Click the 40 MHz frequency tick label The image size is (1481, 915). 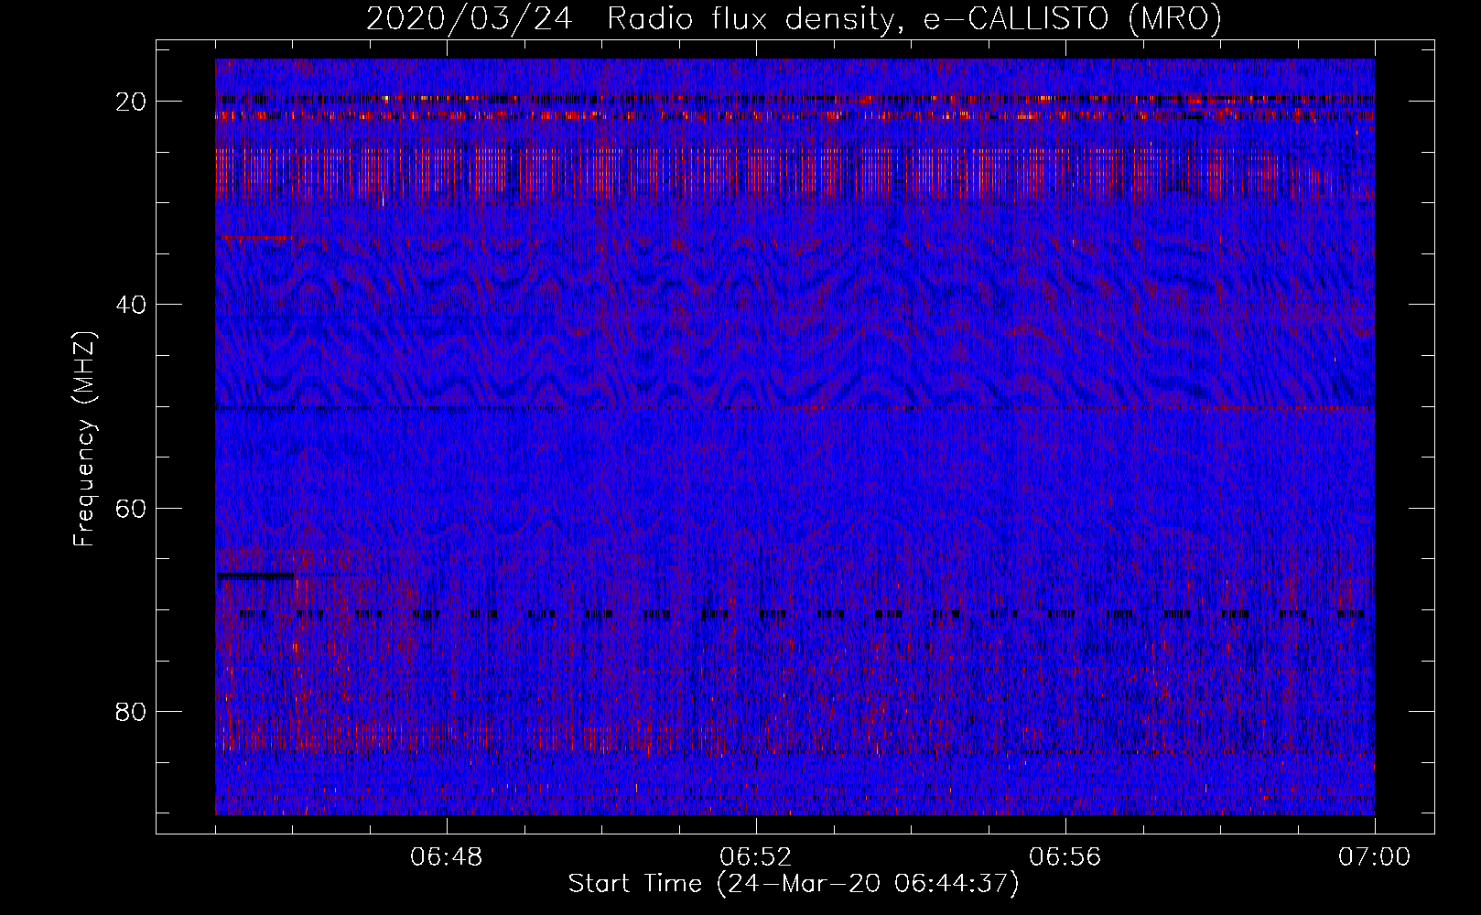[x=132, y=305]
